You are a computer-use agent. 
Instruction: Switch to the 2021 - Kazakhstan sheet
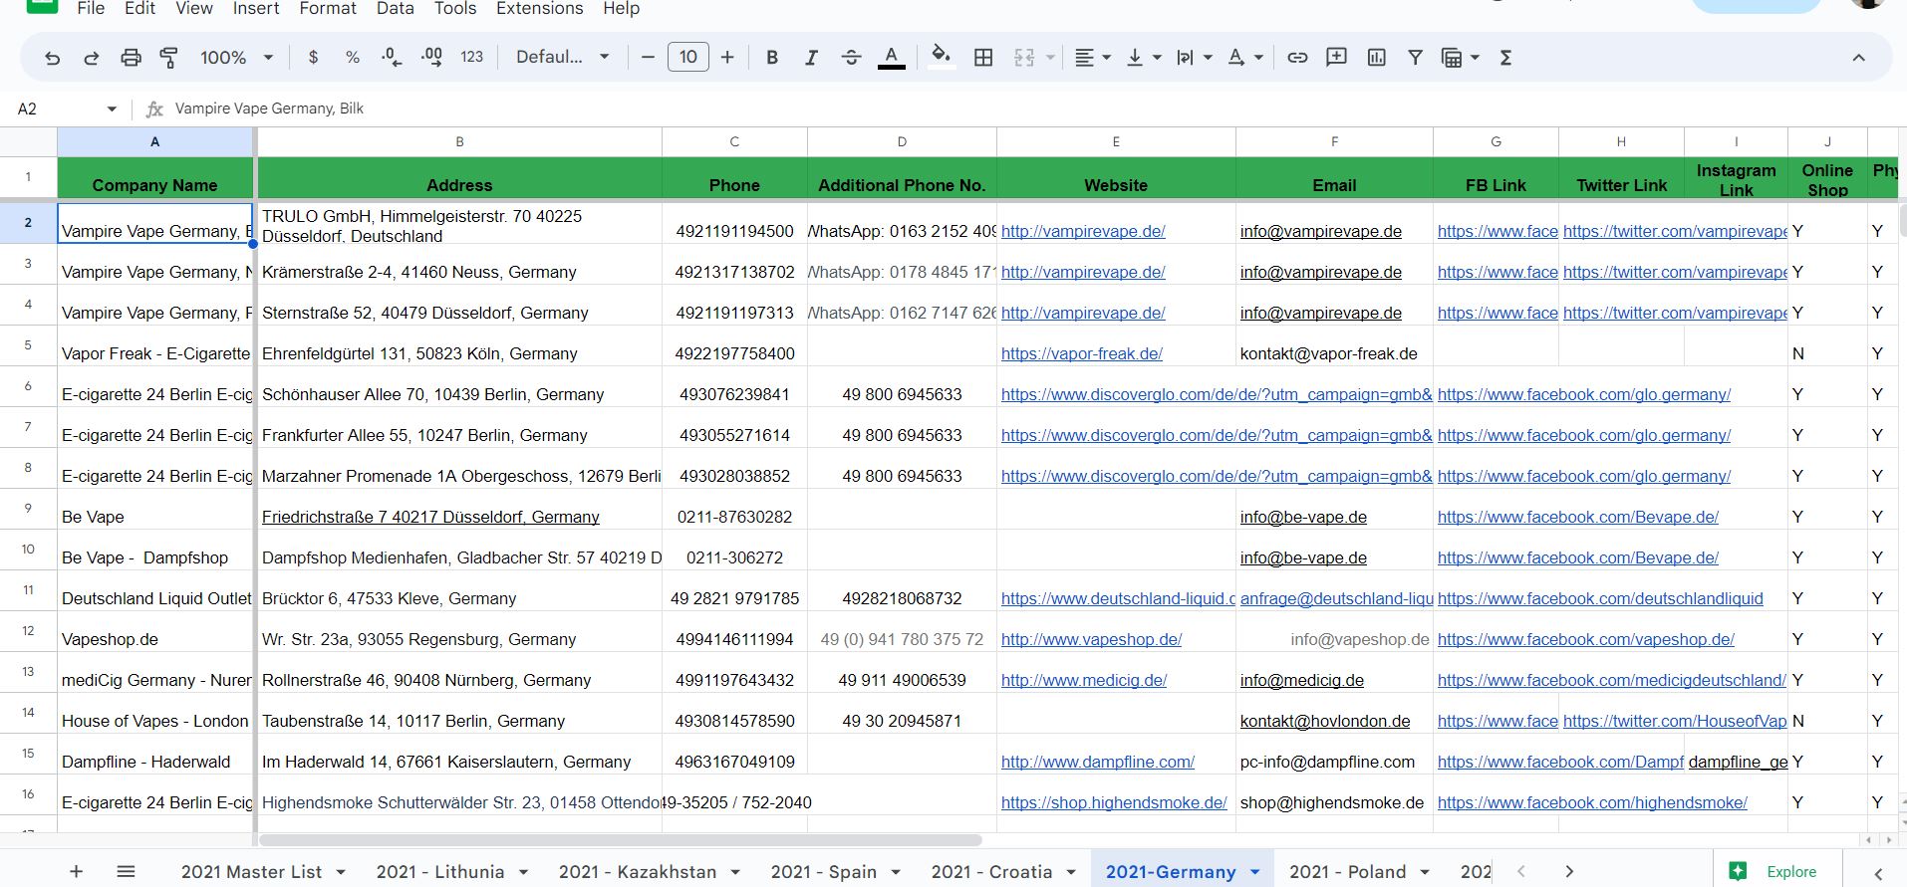point(638,872)
